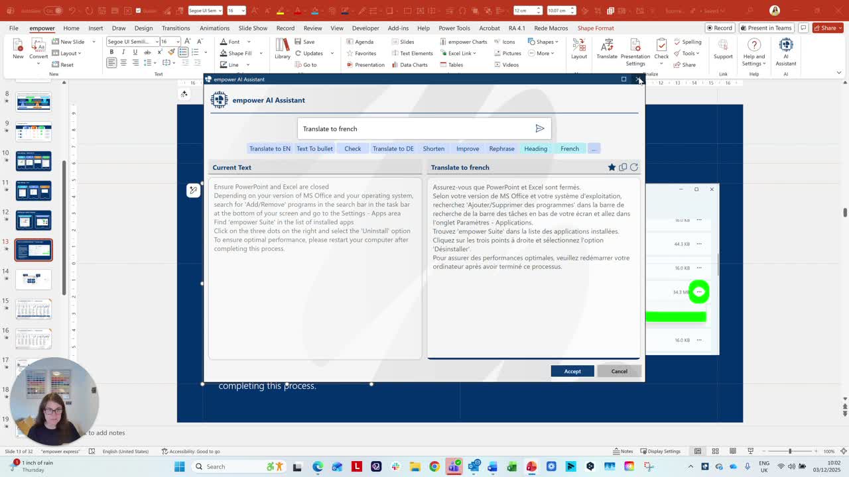Screen dimensions: 849x477
Task: Toggle the Notes pane in status bar
Action: pos(622,451)
